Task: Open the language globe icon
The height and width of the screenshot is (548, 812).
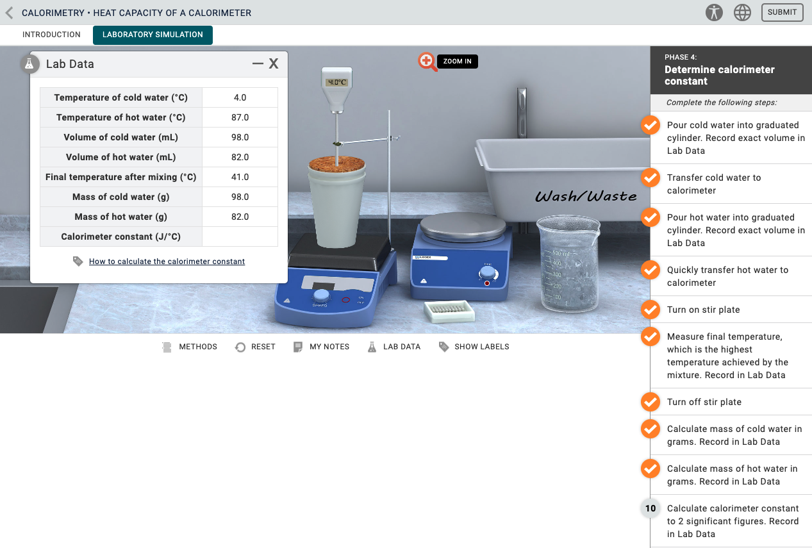Action: (x=742, y=12)
